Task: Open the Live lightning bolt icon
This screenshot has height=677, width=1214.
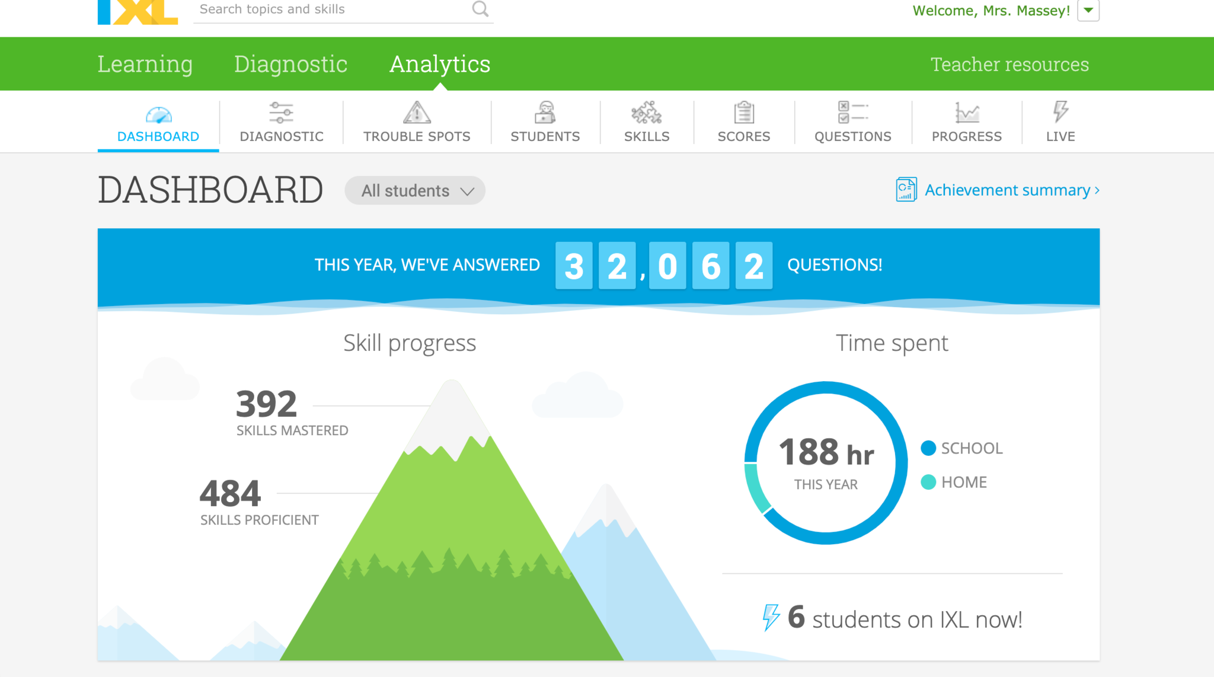Action: coord(1060,111)
